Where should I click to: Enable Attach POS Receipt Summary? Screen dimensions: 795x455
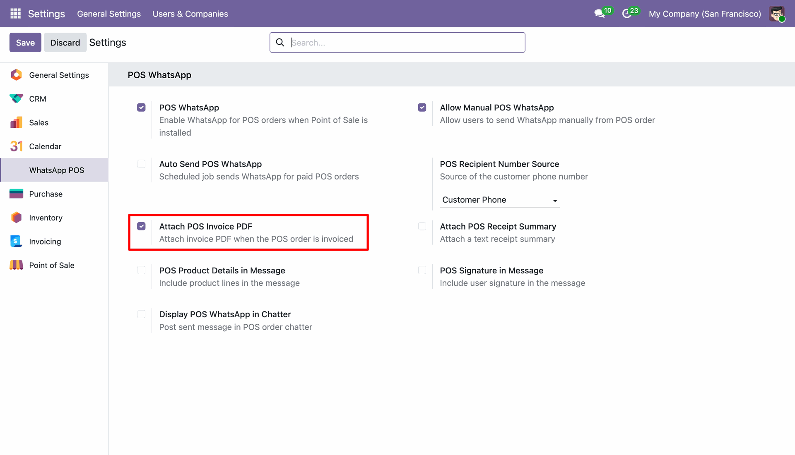[422, 226]
